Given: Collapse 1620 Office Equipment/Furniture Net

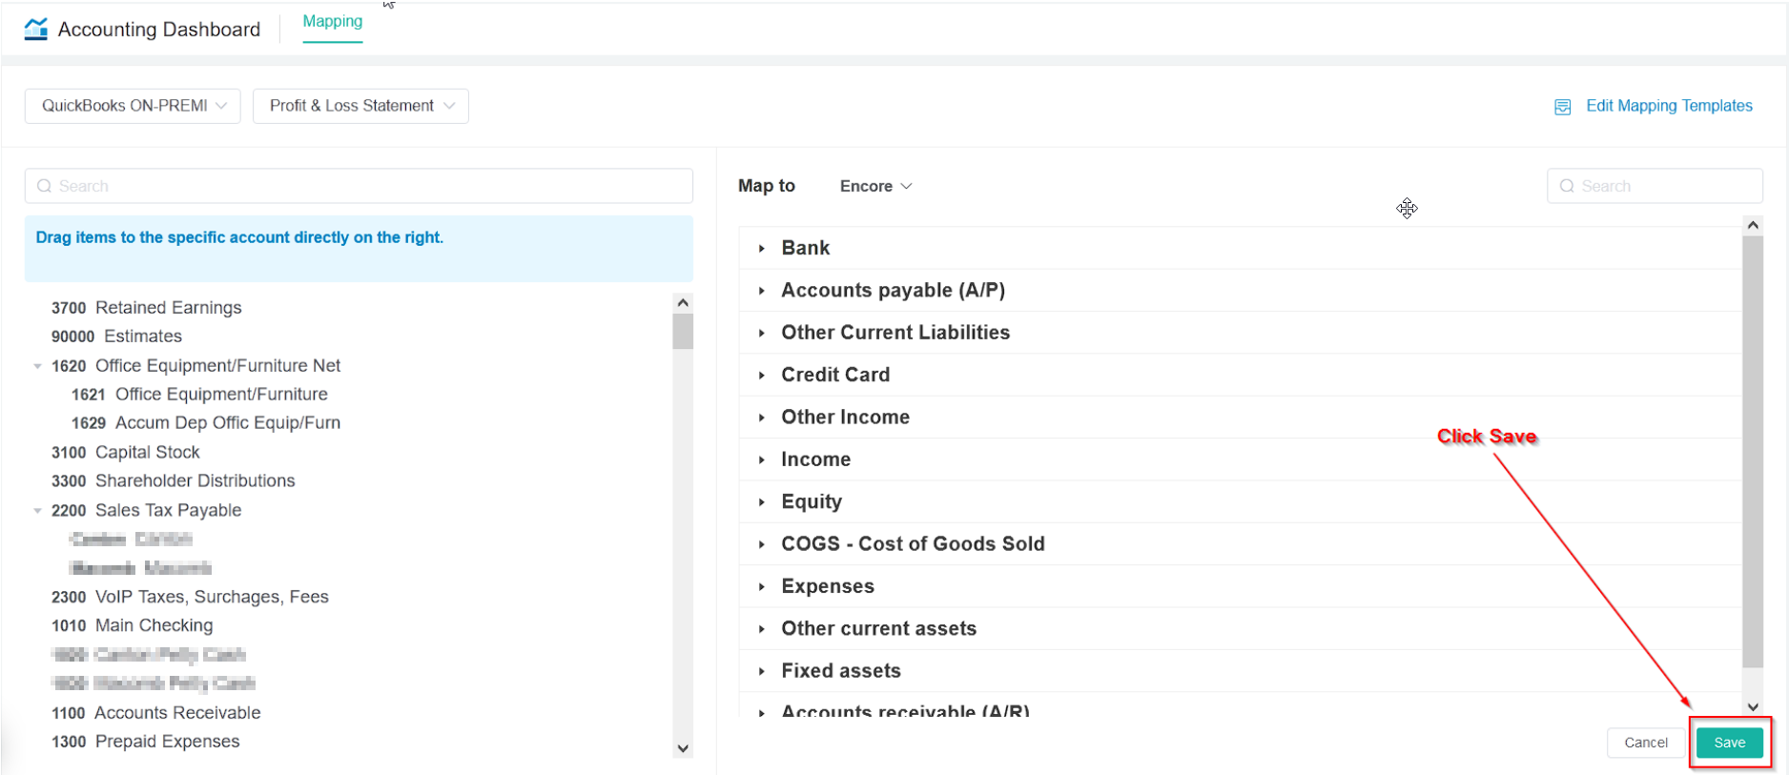Looking at the screenshot, I should [37, 366].
